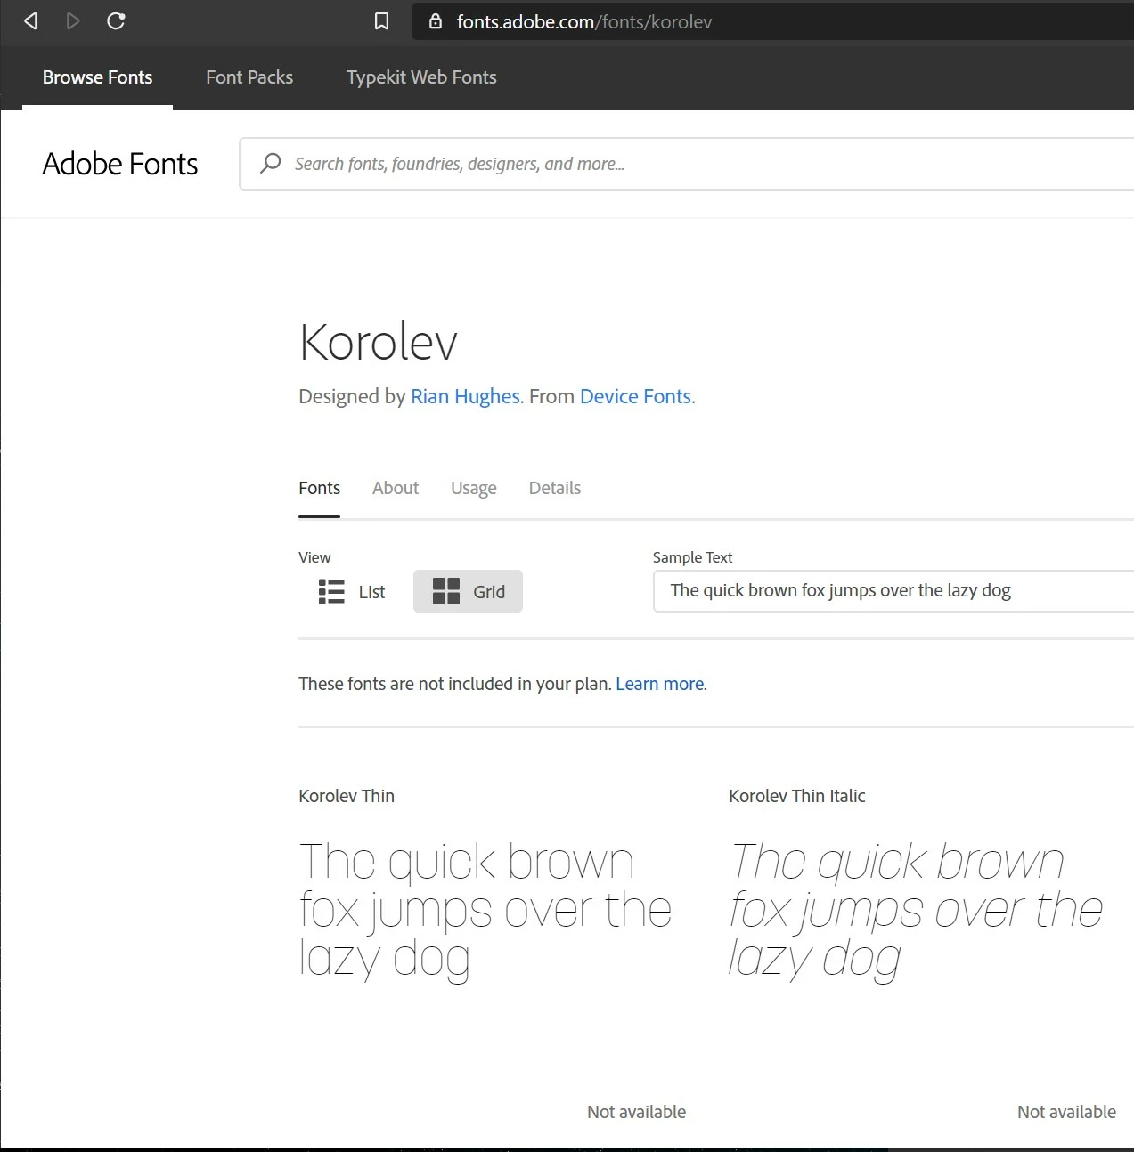This screenshot has width=1134, height=1152.
Task: Open the Font Packs tab
Action: (249, 77)
